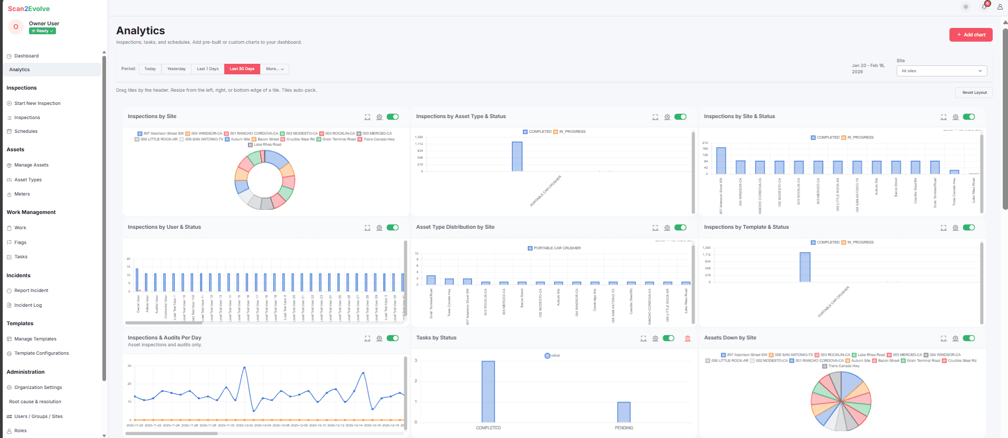Expand Assets Down by Site tile fullscreen
The image size is (1008, 438).
[944, 338]
